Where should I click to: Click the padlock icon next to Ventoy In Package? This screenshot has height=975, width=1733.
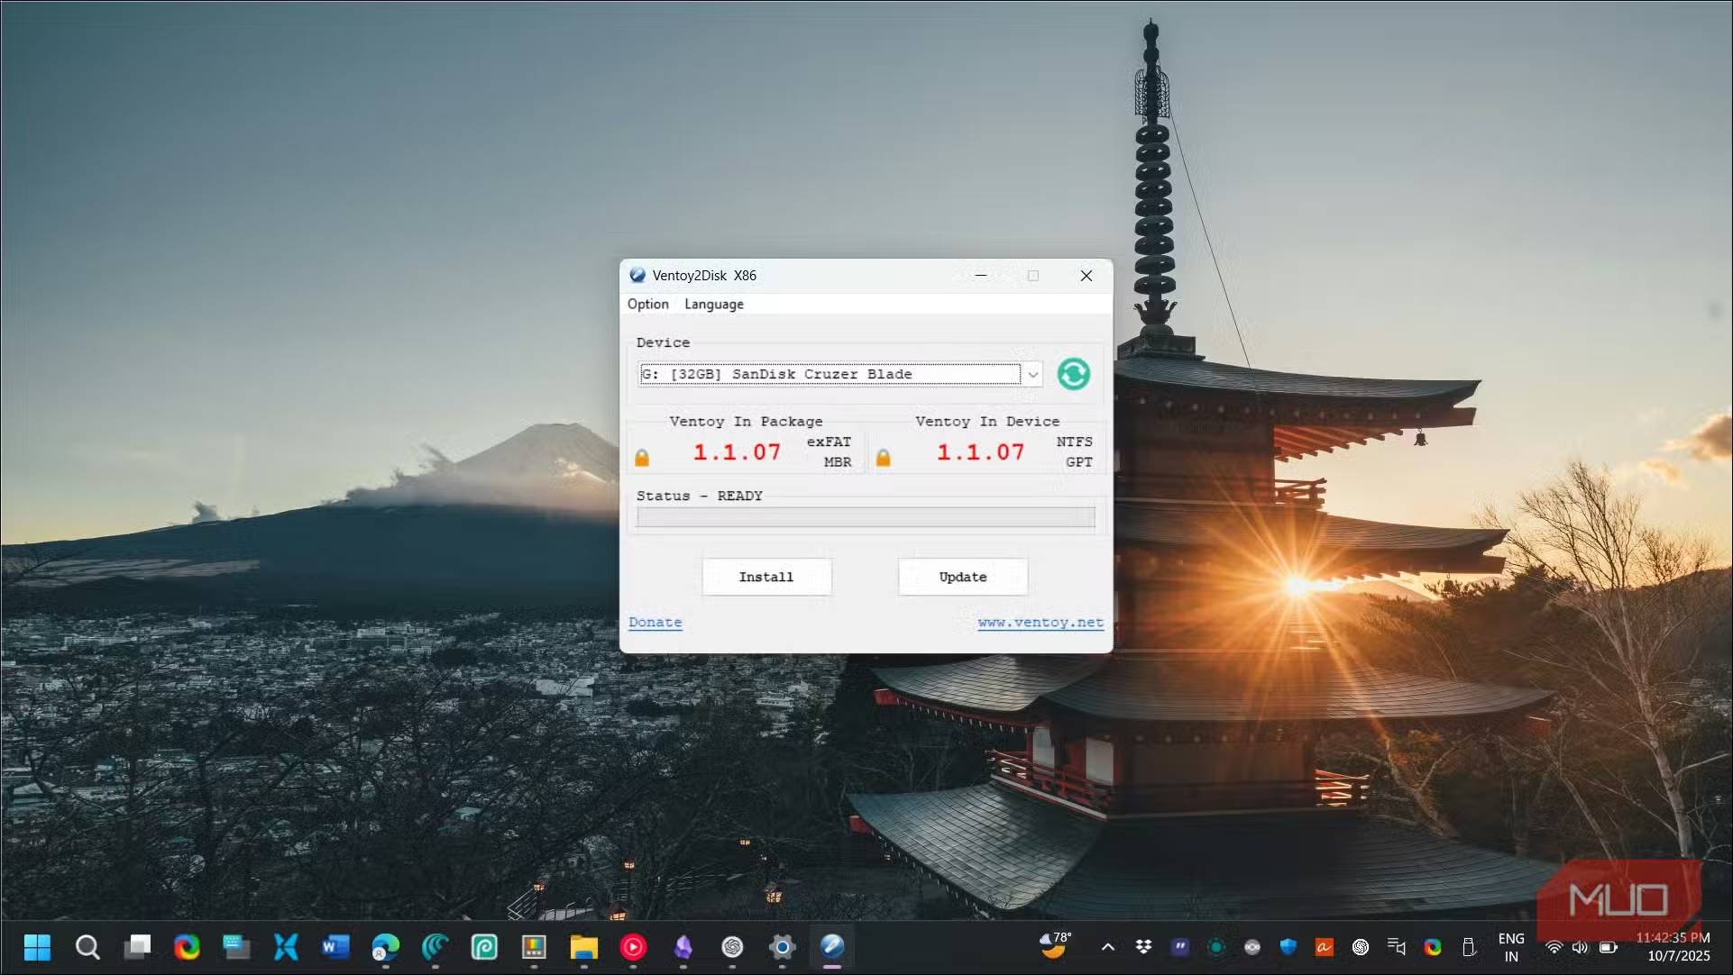pos(642,456)
